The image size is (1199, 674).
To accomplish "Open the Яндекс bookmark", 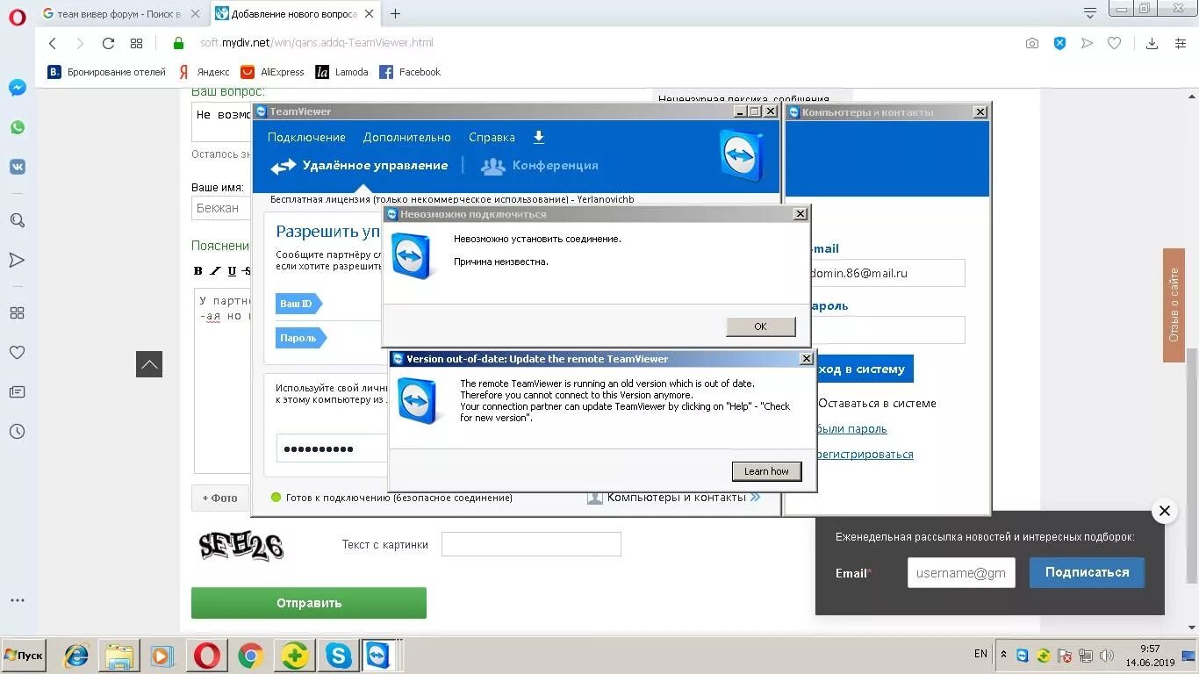I will coord(204,72).
